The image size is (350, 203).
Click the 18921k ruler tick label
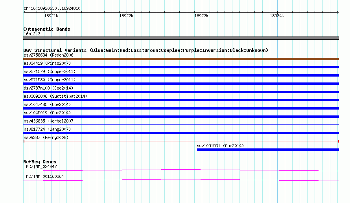(x=51, y=16)
